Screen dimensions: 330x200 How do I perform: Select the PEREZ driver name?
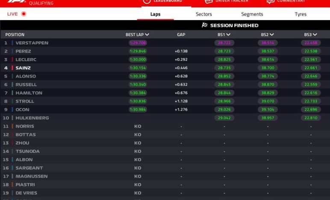pos(23,51)
